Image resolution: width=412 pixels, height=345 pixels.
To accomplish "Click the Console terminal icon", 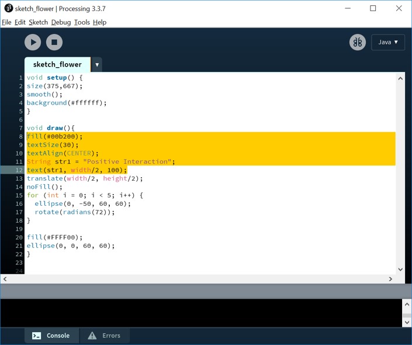I will pos(36,336).
